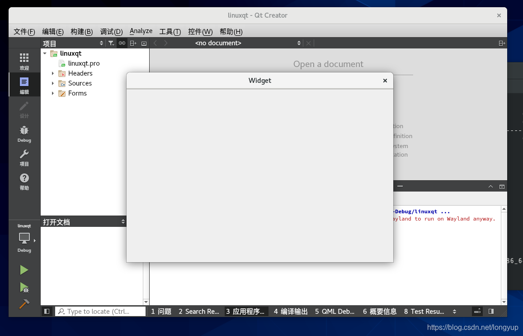The height and width of the screenshot is (336, 523).
Task: Open the 打开文档 pane selector dropdown
Action: click(84, 222)
